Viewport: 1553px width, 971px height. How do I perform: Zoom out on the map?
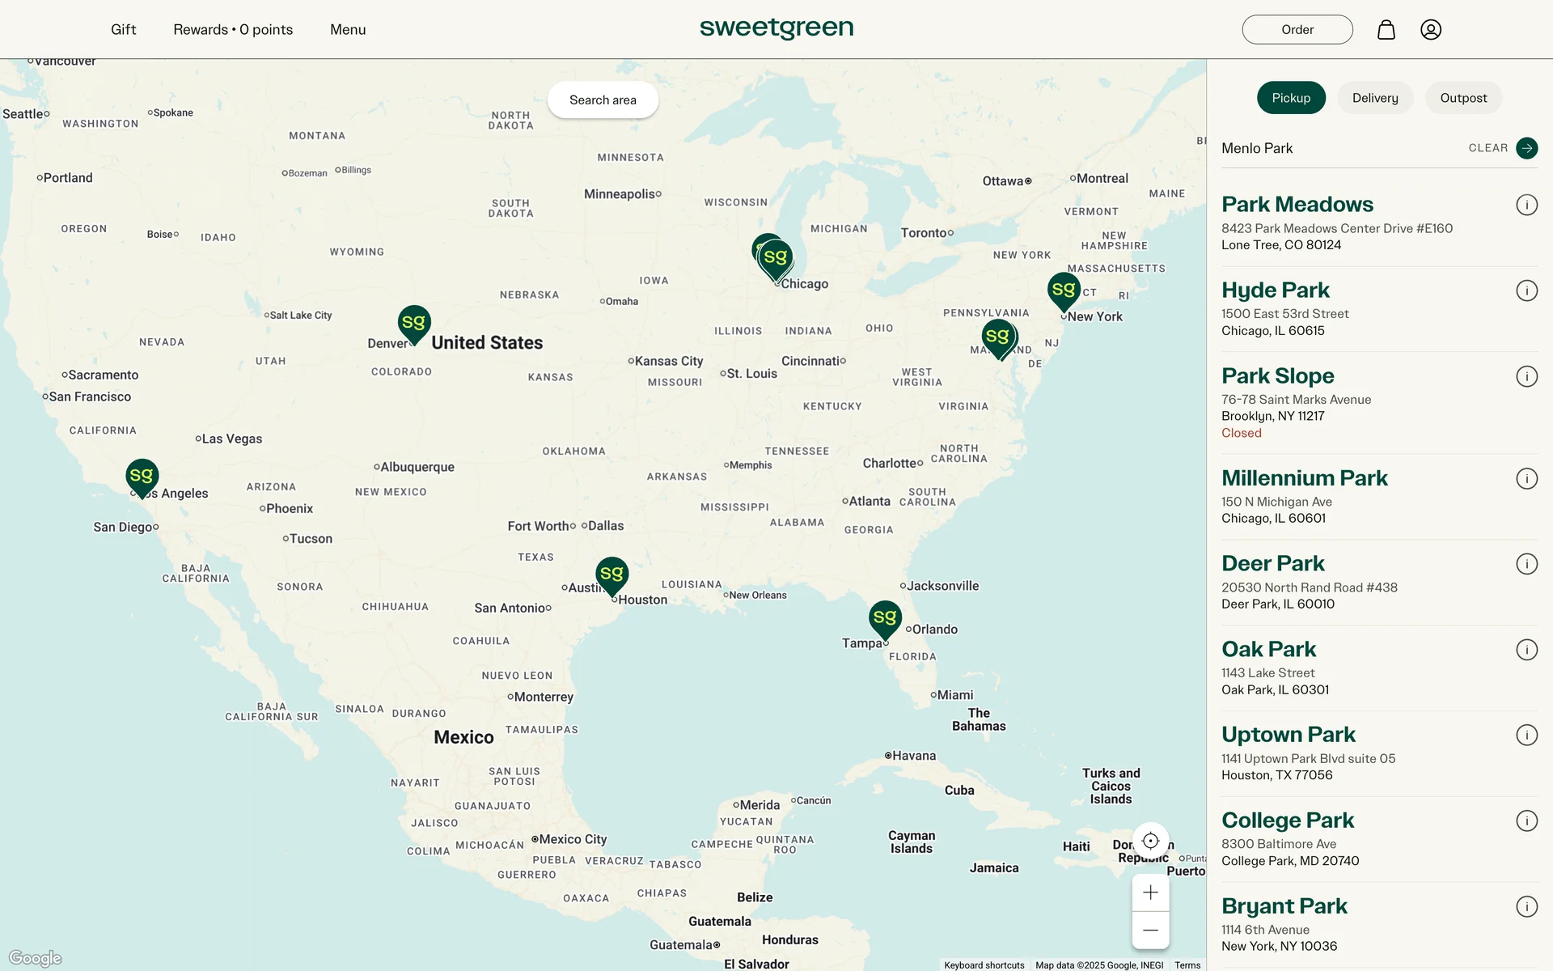coord(1150,931)
